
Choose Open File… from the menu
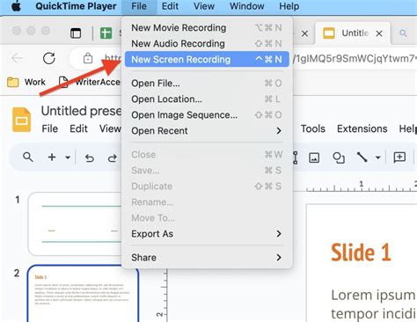[x=207, y=84]
